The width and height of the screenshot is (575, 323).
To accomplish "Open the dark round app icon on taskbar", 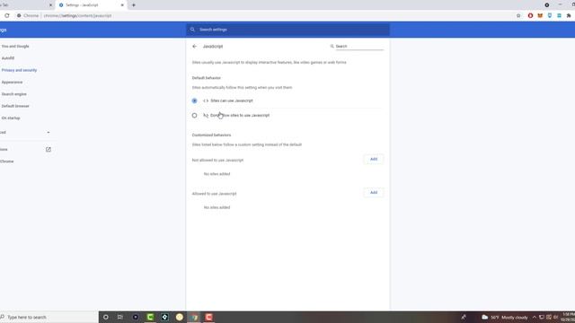I will (x=136, y=317).
